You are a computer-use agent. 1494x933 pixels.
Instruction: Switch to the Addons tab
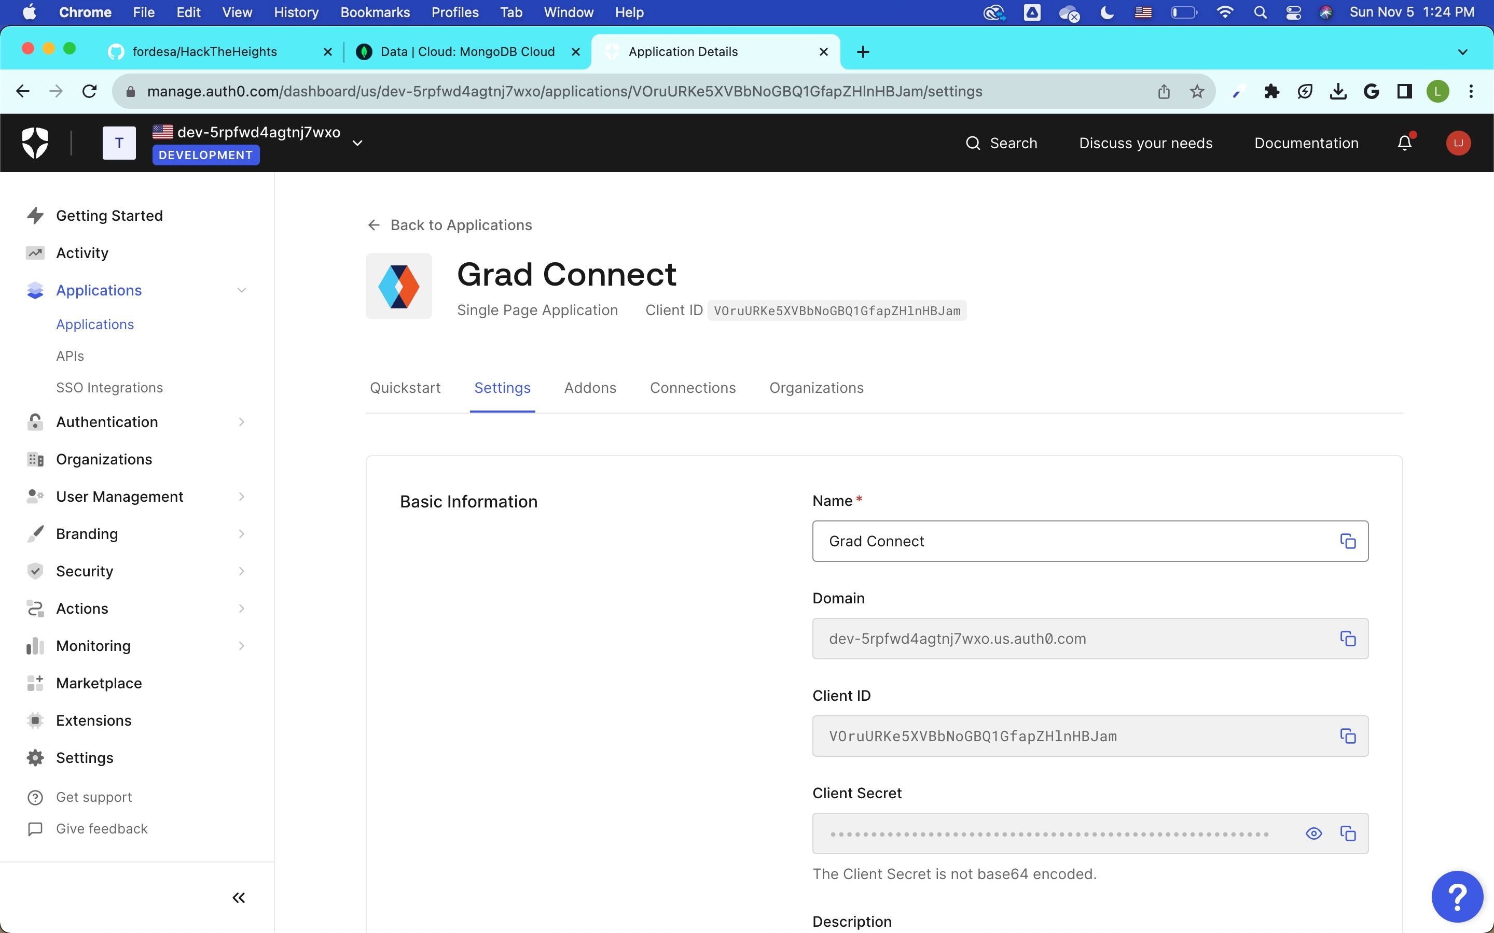pyautogui.click(x=590, y=388)
